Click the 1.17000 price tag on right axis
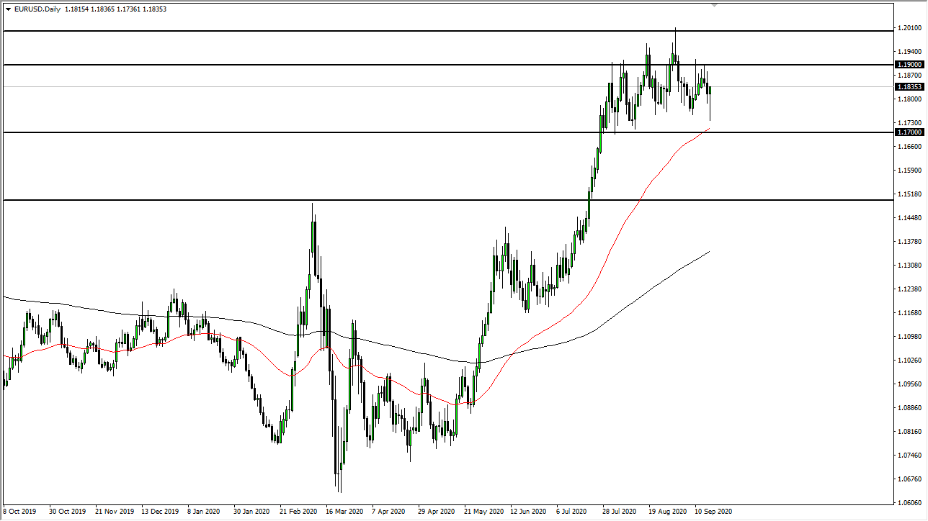Viewport: 928px width, 521px height. click(909, 132)
